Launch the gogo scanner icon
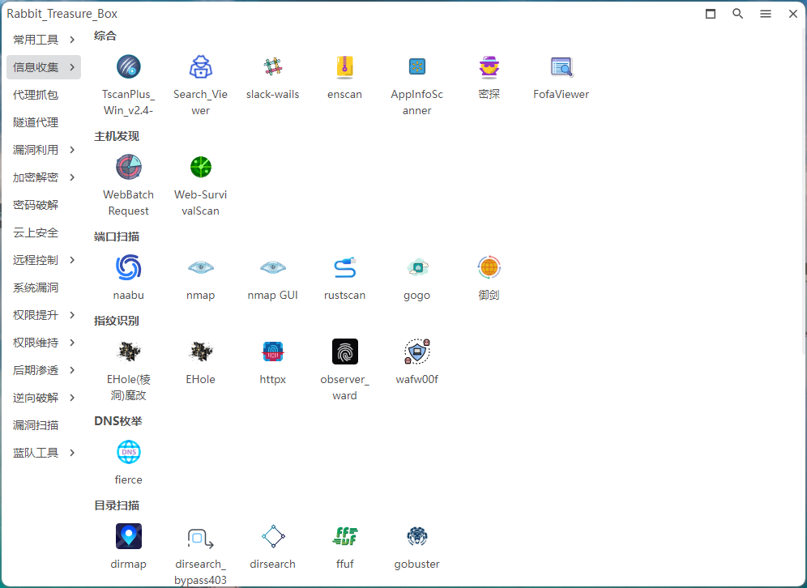807x588 pixels. pos(417,267)
